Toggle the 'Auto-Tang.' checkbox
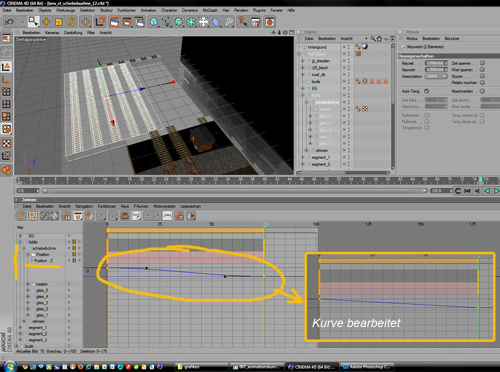 point(426,91)
